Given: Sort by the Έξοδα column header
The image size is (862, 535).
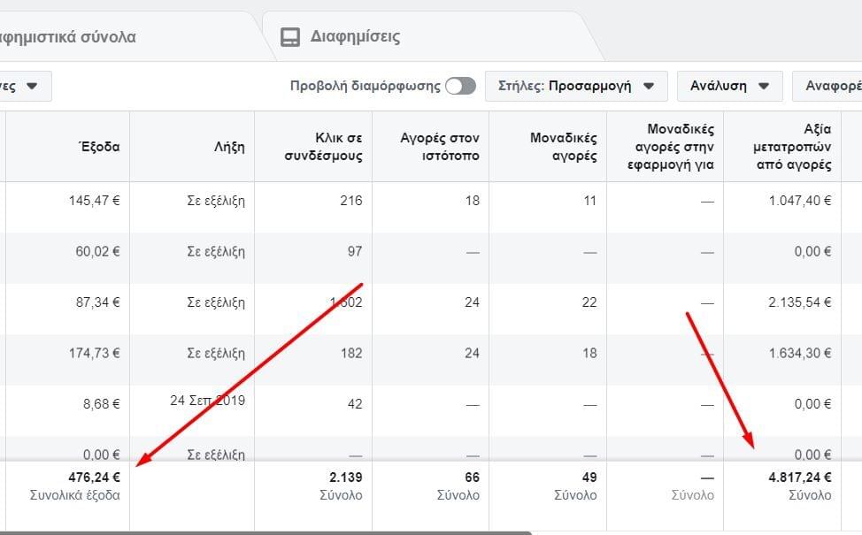Looking at the screenshot, I should coord(99,147).
